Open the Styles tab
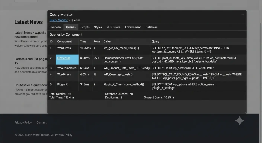 [98, 27]
